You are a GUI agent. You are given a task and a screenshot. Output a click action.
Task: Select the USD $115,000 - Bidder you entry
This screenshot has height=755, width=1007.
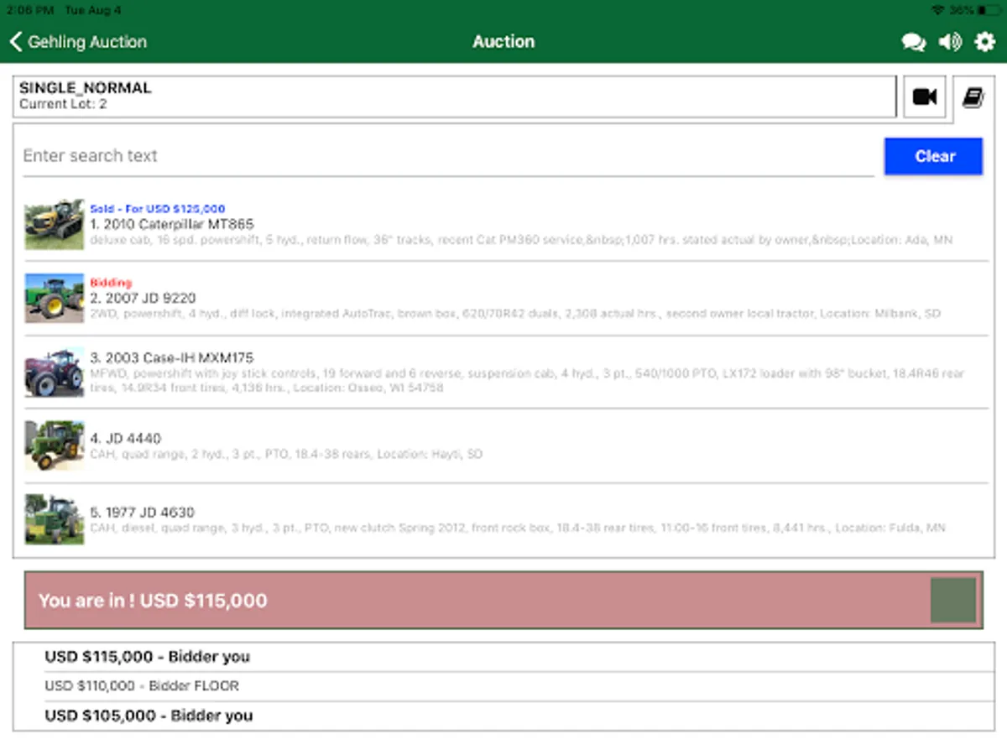point(503,657)
